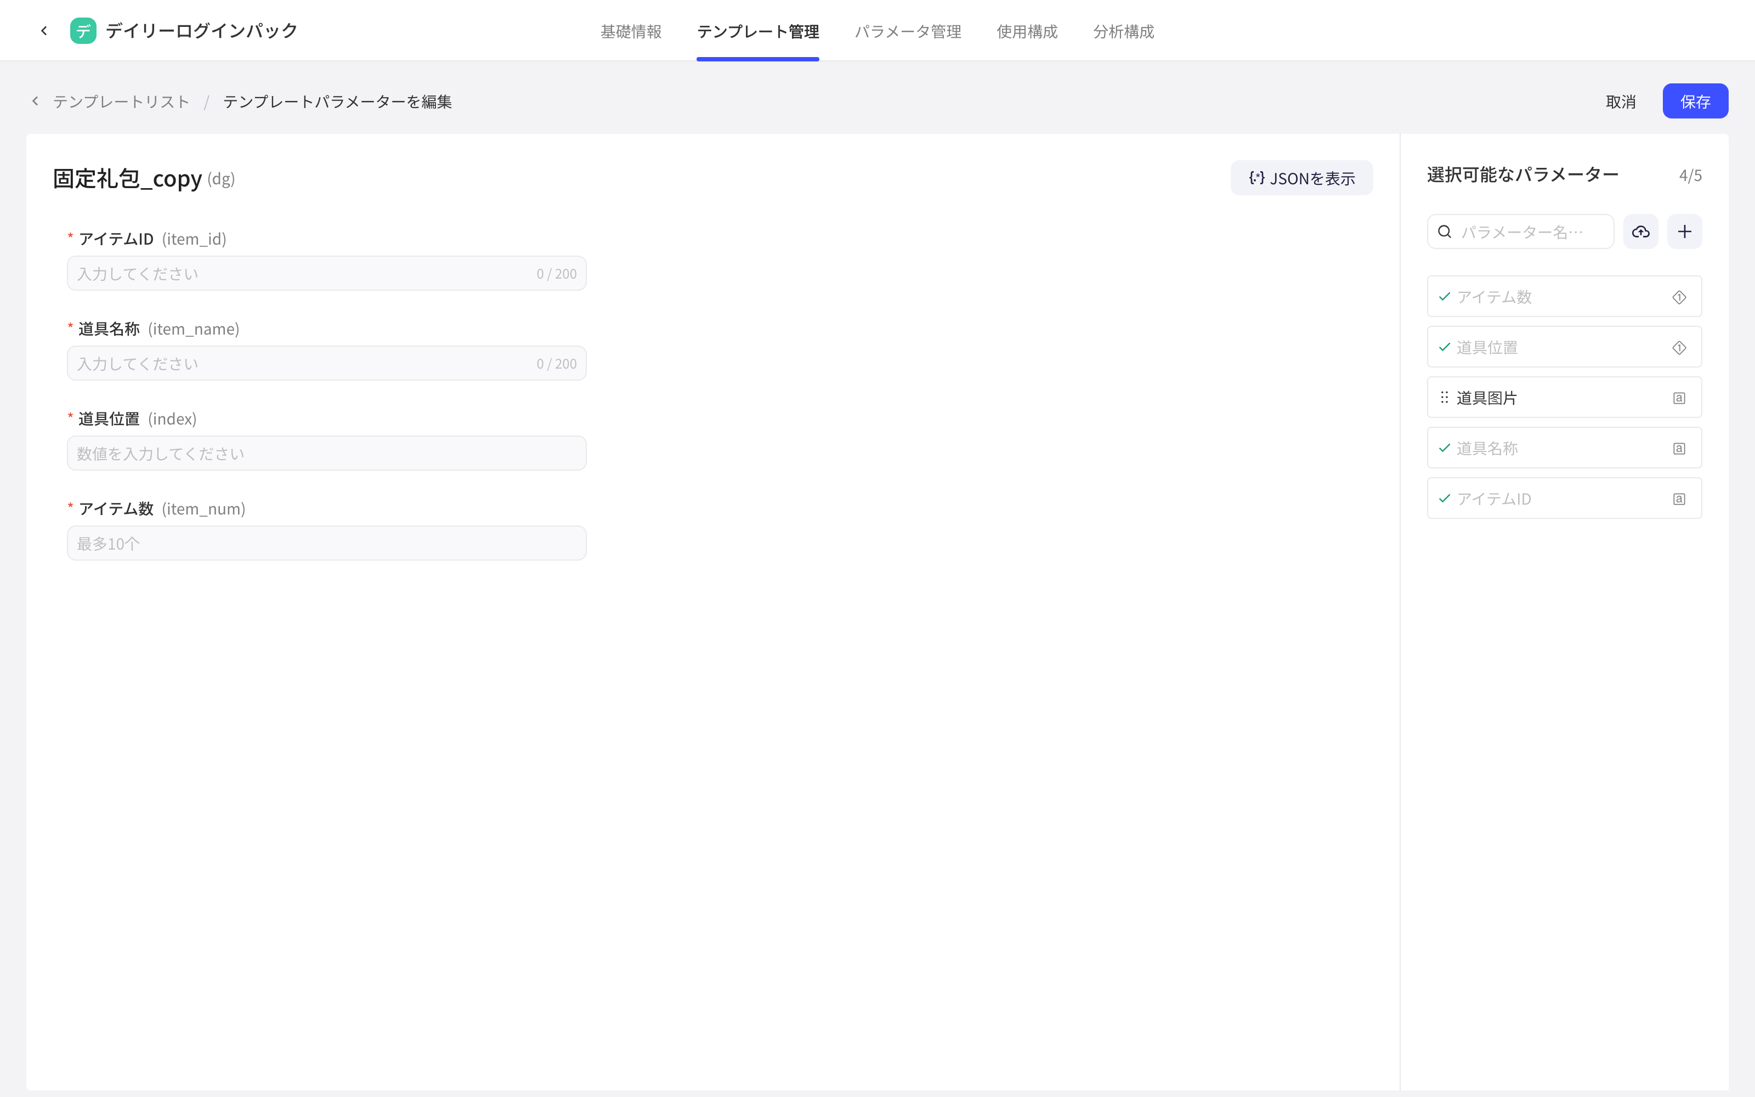Toggle the checkmark on アイテム数 parameter
Viewport: 1755px width, 1097px height.
(1444, 297)
